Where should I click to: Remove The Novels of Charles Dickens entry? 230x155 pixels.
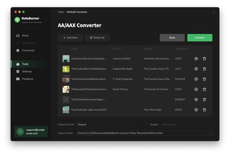[x=204, y=89]
